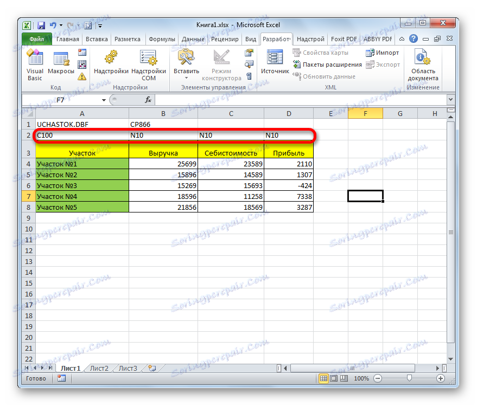
Task: Expand the Name Box dropdown
Action: (x=104, y=100)
